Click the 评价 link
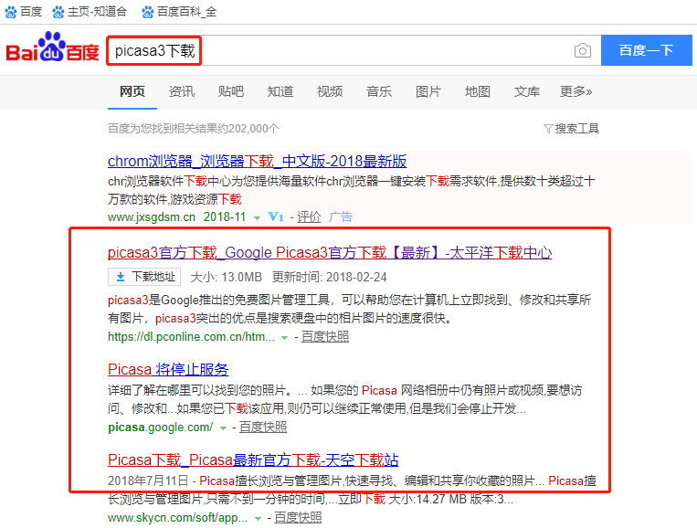The height and width of the screenshot is (528, 697). 309,216
